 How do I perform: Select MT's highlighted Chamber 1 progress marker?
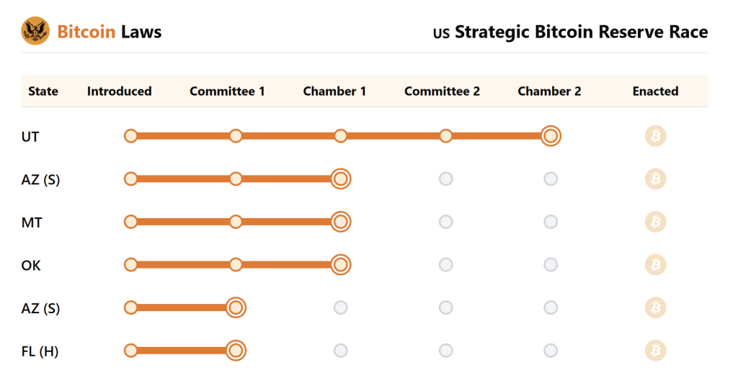pyautogui.click(x=341, y=222)
